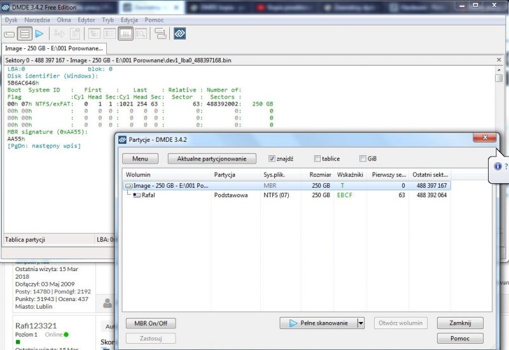Open the Edytor menu
The width and height of the screenshot is (509, 350).
[x=86, y=20]
